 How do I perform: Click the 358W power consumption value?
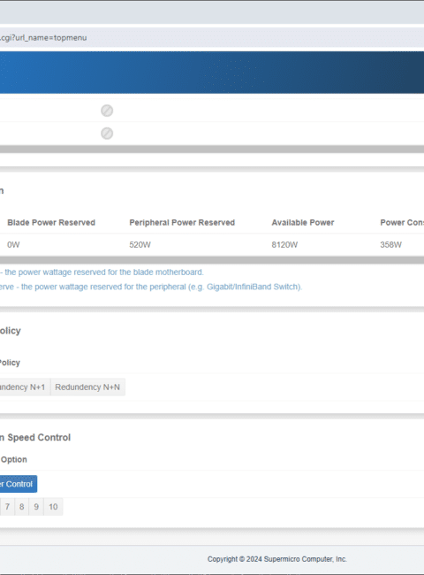click(x=390, y=244)
